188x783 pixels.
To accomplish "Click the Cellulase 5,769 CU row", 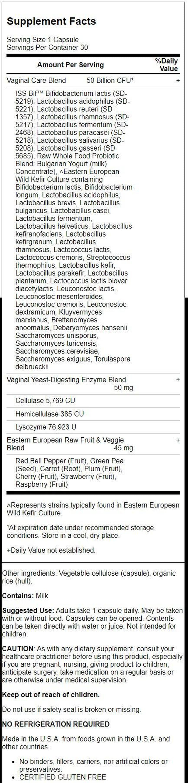I will coord(45,401).
